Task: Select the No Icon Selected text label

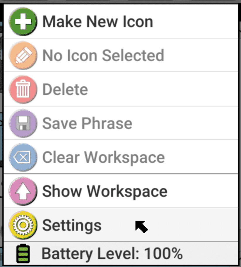Action: [103, 56]
